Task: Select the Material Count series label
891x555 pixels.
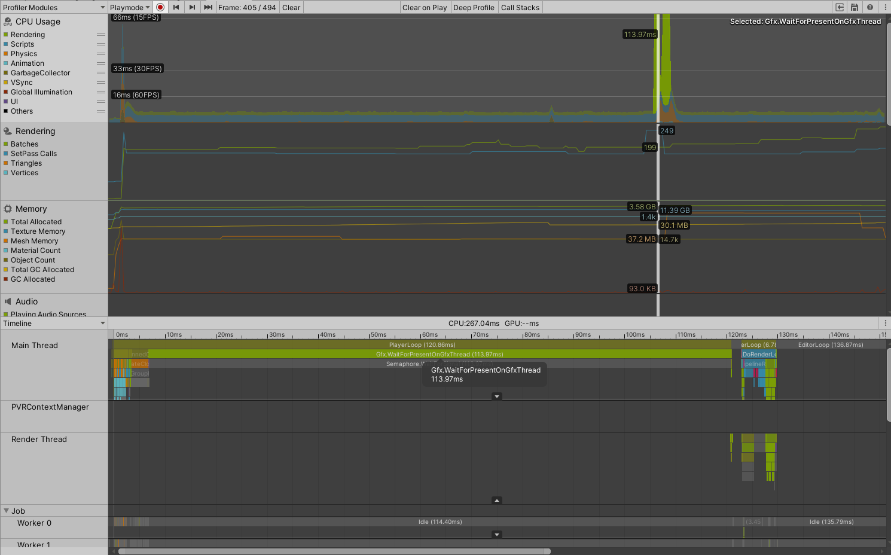Action: (x=36, y=251)
